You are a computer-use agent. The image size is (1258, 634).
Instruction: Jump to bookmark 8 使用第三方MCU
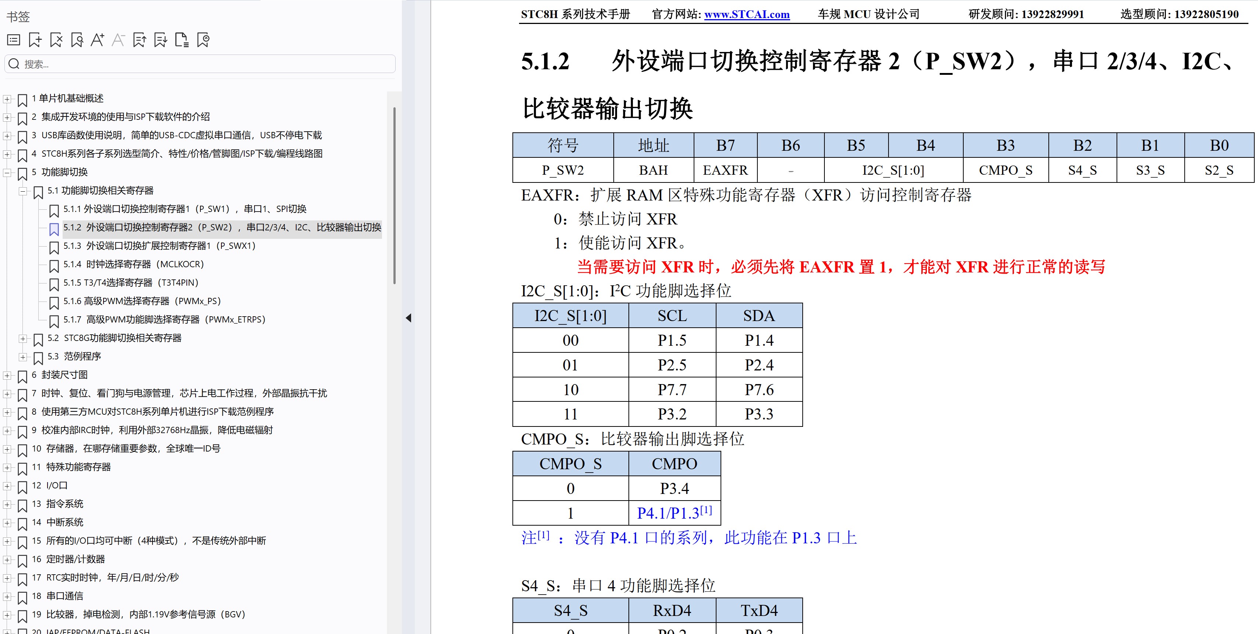coord(153,412)
